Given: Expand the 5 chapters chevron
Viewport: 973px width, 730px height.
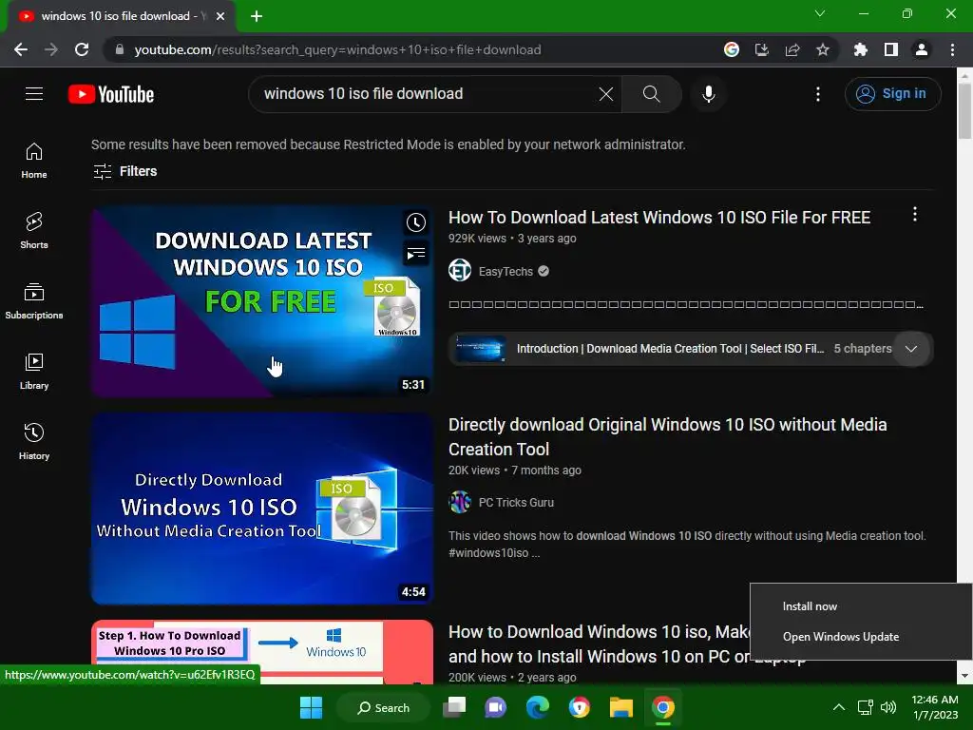Looking at the screenshot, I should pos(911,348).
